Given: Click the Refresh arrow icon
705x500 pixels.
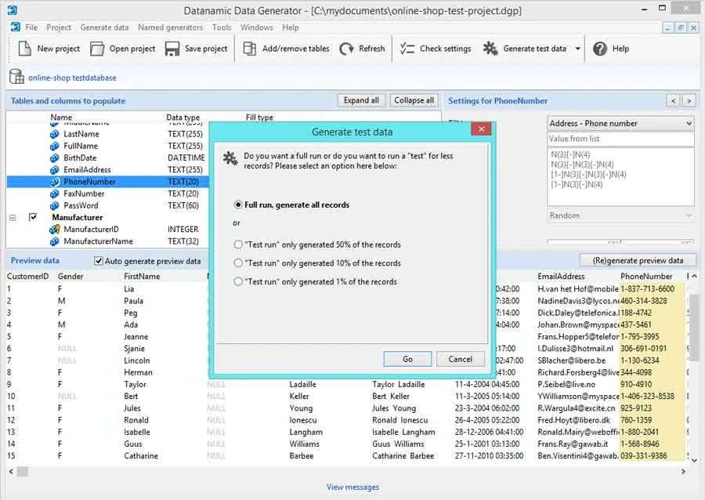Looking at the screenshot, I should (346, 49).
